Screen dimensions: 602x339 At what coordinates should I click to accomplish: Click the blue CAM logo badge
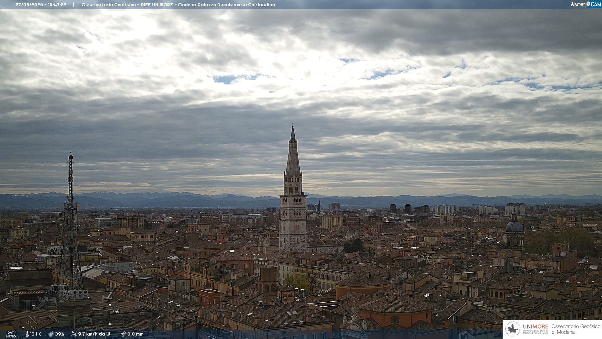coord(595,4)
